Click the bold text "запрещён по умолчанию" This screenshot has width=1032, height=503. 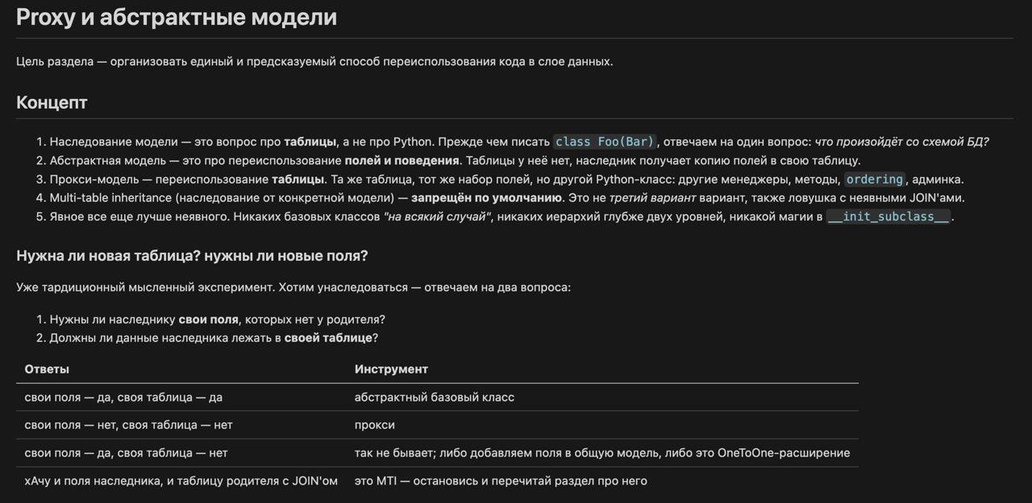[486, 198]
